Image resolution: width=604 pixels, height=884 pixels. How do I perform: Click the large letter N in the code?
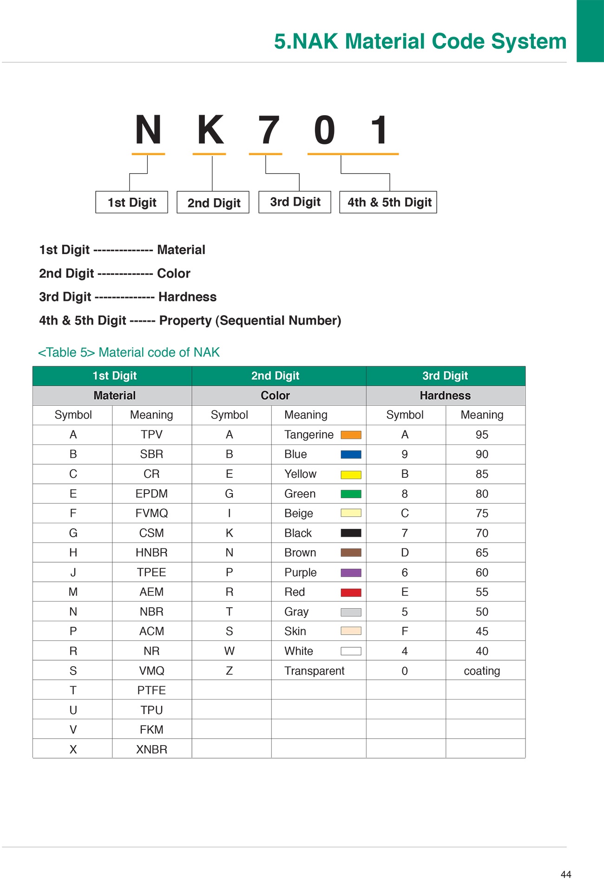(148, 130)
